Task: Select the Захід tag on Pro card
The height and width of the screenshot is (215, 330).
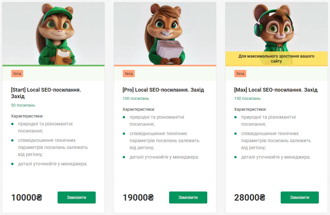Action: [129, 73]
